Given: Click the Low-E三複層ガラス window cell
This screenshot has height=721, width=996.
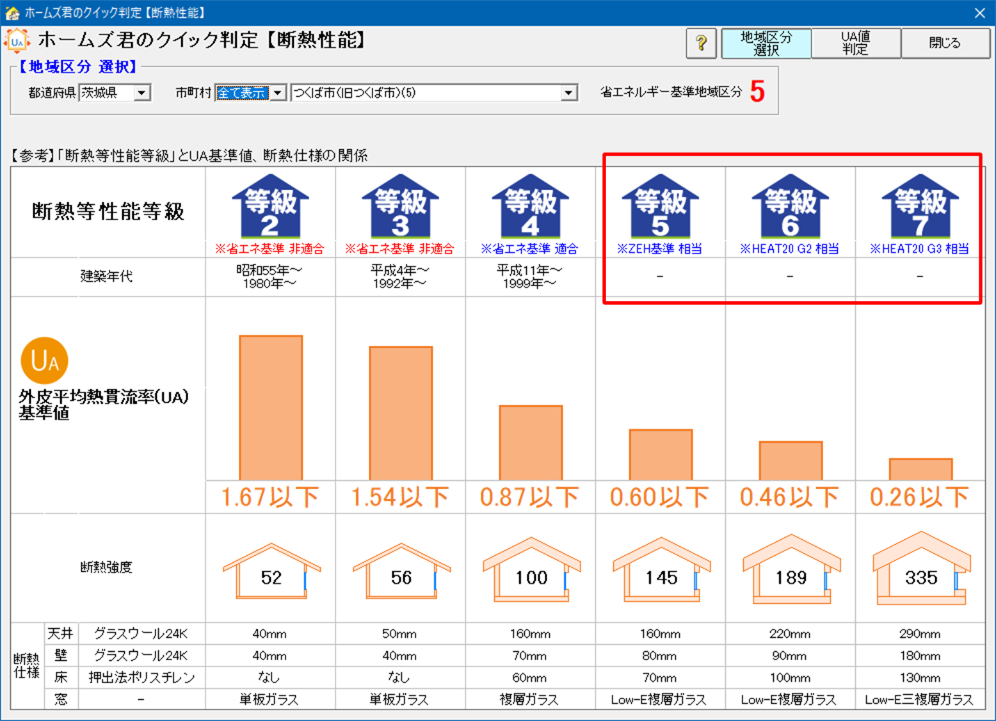Looking at the screenshot, I should (919, 700).
